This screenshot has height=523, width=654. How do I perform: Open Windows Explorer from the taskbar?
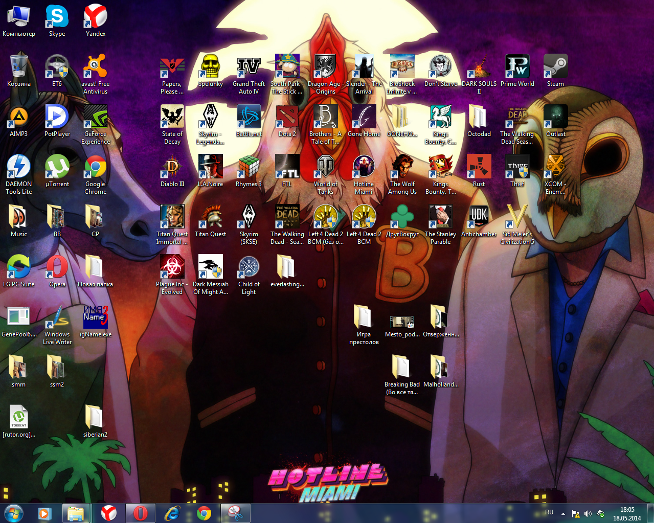[x=76, y=513]
